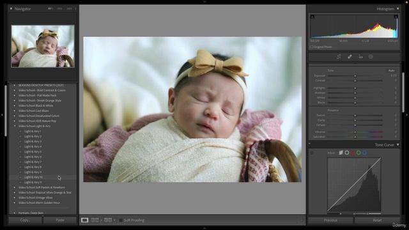Select the green channel curve
This screenshot has width=409, height=230.
click(359, 153)
